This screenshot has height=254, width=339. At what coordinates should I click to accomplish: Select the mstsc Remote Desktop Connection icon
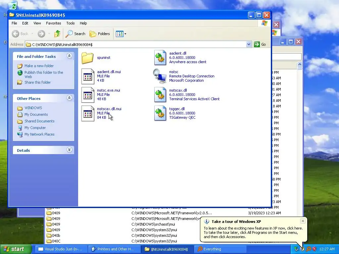[x=160, y=76]
